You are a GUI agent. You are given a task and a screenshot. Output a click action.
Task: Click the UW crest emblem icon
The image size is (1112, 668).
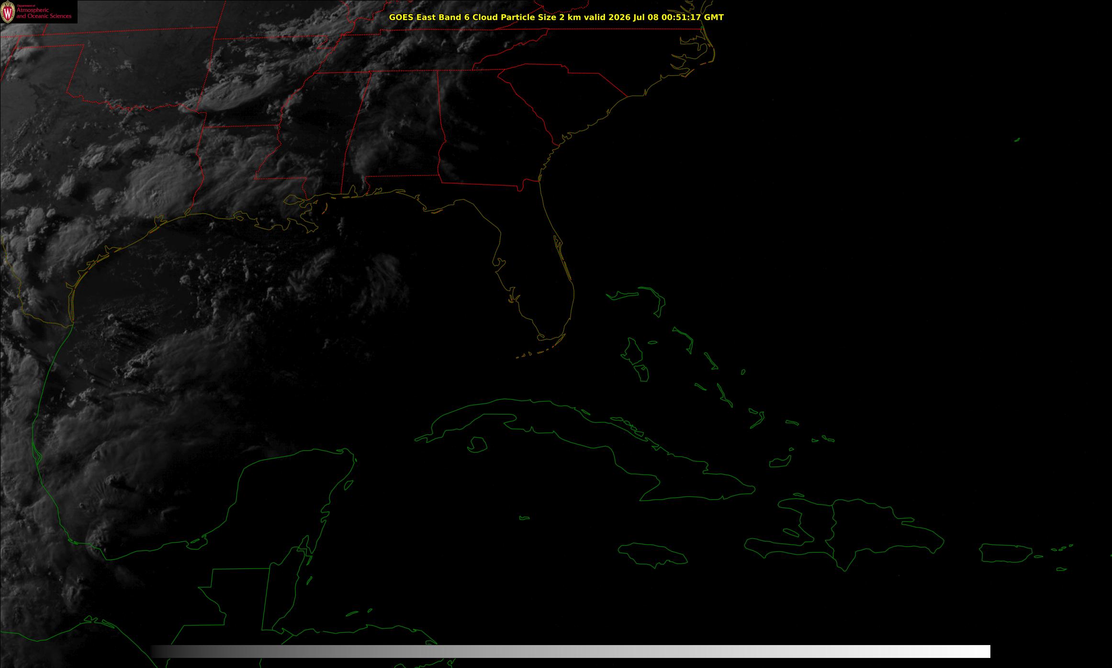coord(8,12)
